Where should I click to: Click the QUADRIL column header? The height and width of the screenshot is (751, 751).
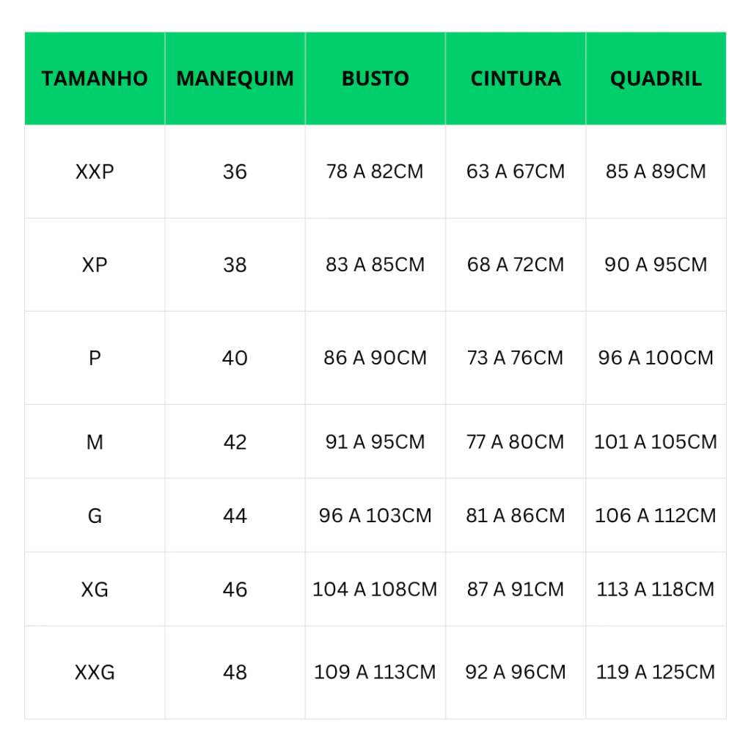click(656, 78)
